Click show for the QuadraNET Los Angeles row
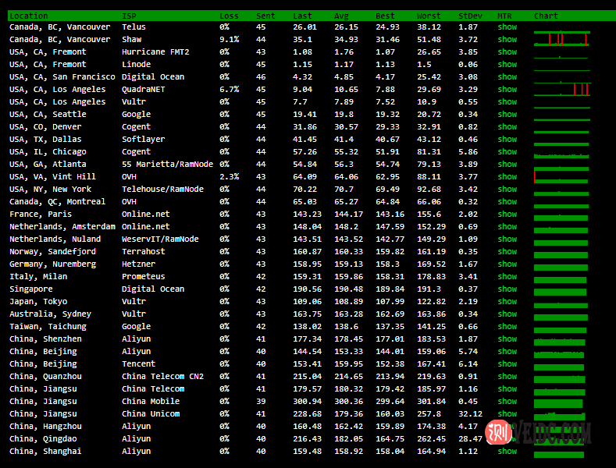 click(507, 90)
